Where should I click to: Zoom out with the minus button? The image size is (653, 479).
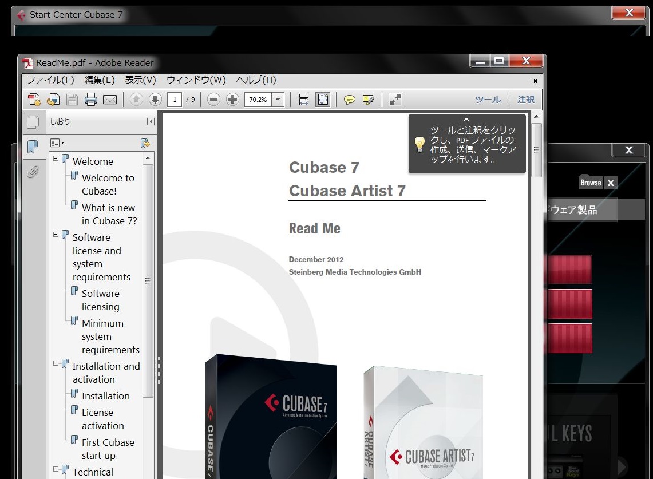pos(213,100)
